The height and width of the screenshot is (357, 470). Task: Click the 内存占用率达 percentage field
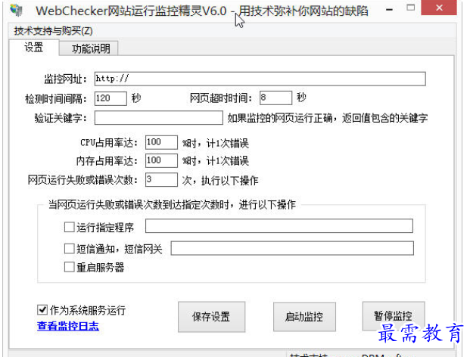click(161, 160)
